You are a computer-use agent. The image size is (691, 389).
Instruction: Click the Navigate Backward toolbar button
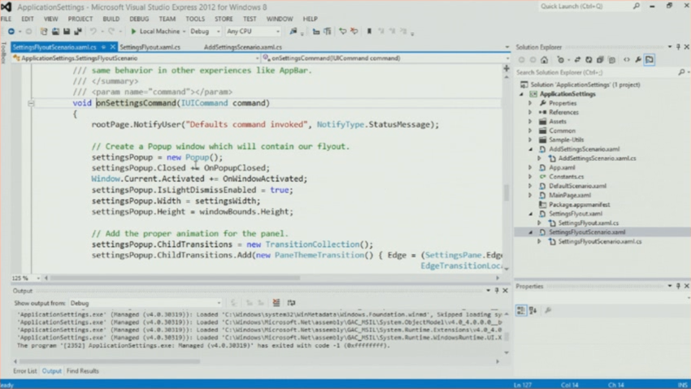tap(11, 31)
